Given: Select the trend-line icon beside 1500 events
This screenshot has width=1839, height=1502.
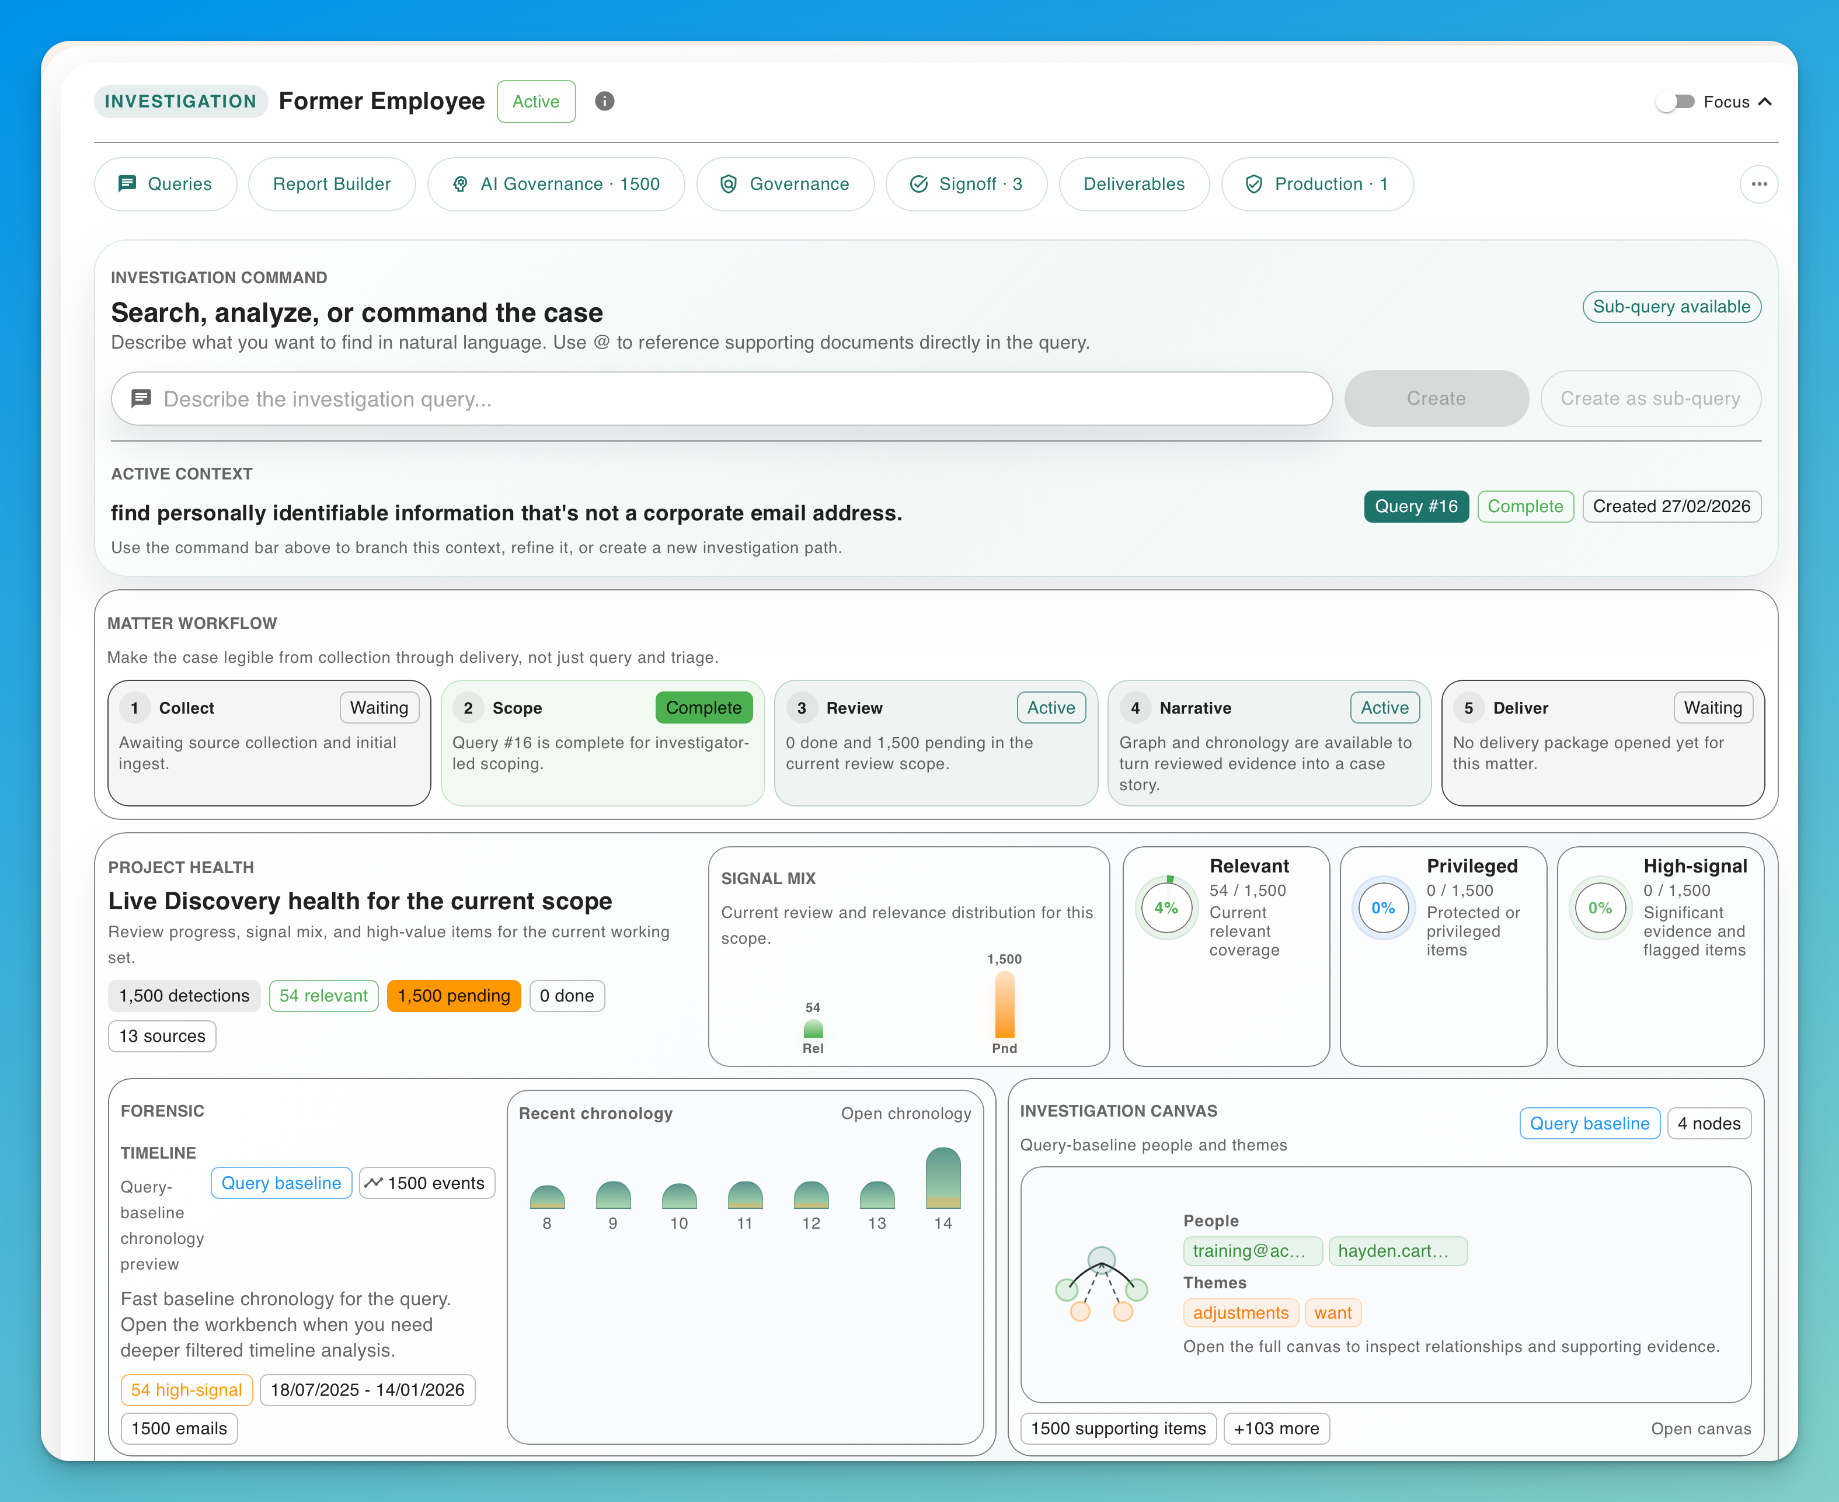Looking at the screenshot, I should click(x=374, y=1183).
